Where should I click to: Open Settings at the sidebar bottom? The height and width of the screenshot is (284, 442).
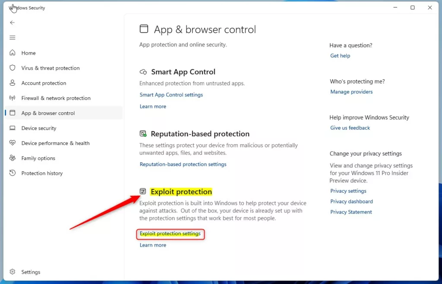pyautogui.click(x=31, y=272)
